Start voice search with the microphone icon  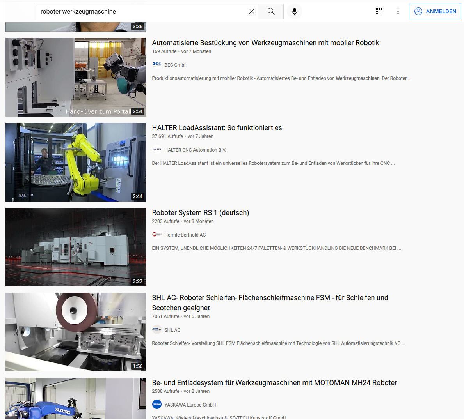(294, 12)
